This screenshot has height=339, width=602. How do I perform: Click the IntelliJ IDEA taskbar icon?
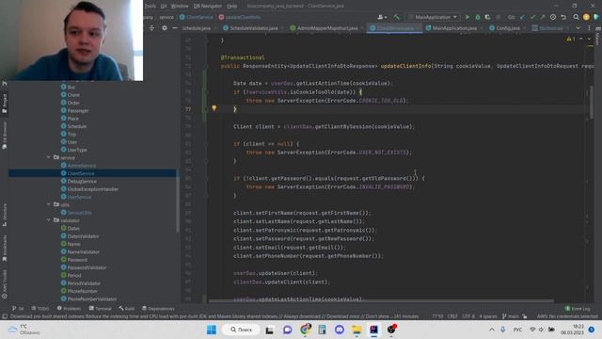[373, 330]
